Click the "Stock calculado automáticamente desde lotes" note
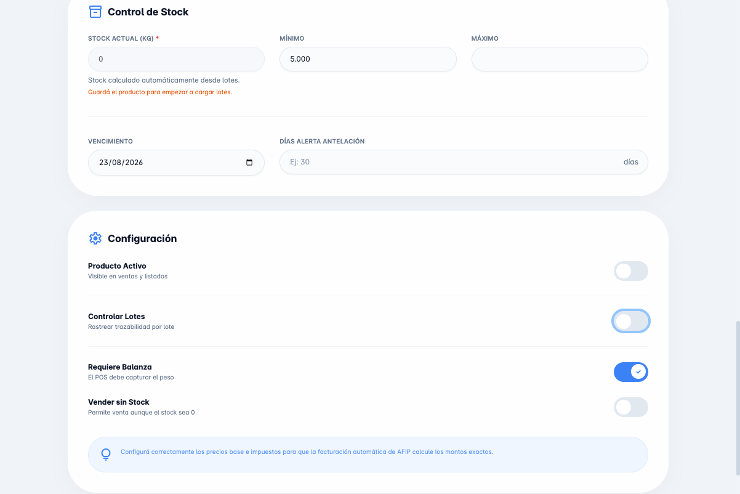 [164, 80]
